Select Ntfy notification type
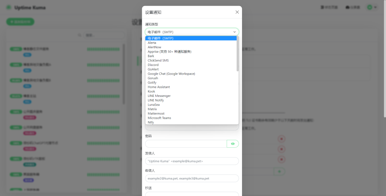Viewport: 386px width, 196px height. (191, 122)
